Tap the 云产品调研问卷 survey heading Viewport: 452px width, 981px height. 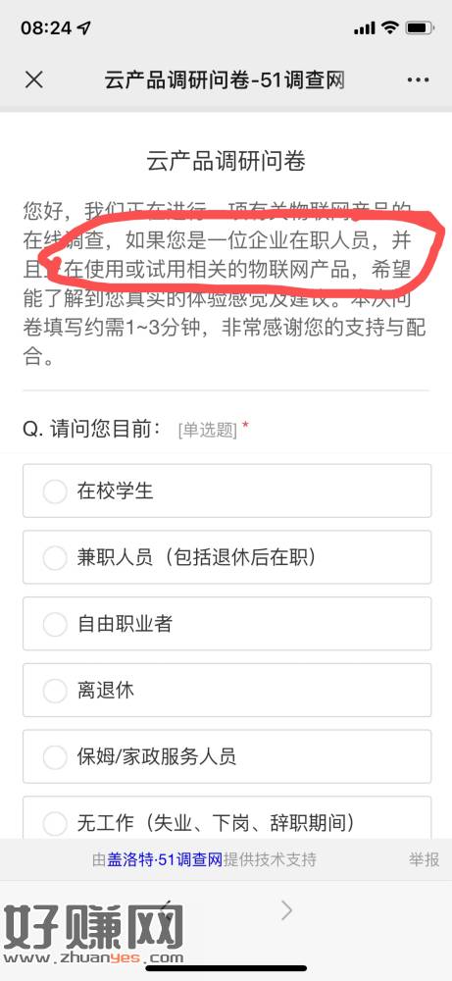(226, 162)
